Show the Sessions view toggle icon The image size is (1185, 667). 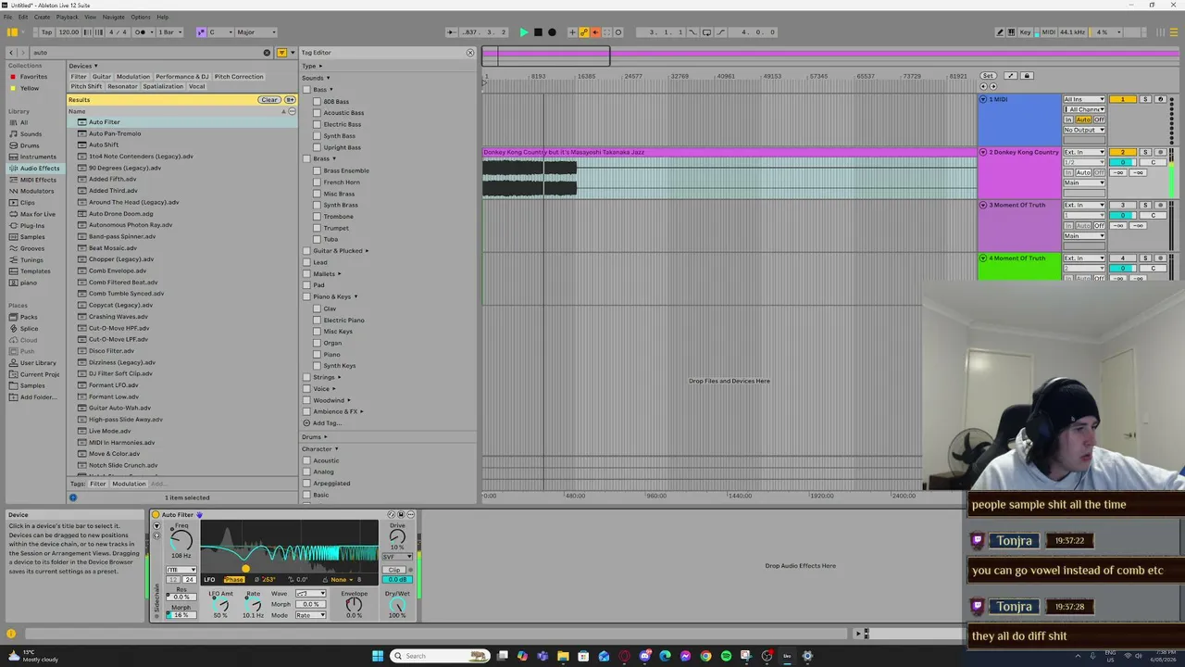1161,32
